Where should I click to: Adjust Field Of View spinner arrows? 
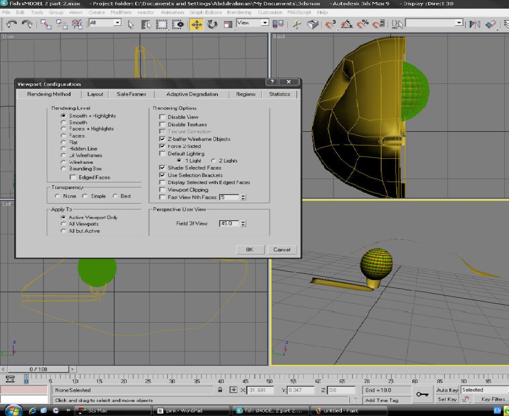pos(243,224)
